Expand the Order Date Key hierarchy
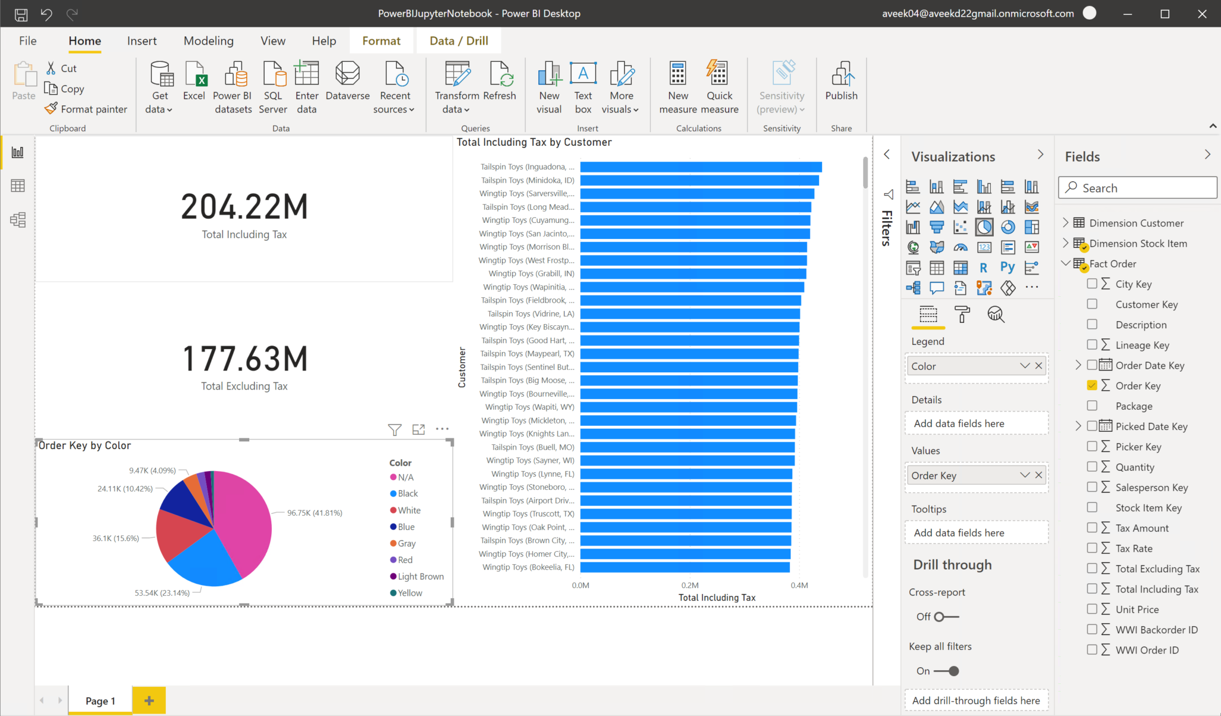 pyautogui.click(x=1079, y=365)
